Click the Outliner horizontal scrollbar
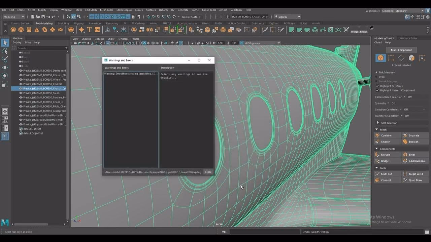Viewport: 431px width, 242px height. click(x=31, y=224)
